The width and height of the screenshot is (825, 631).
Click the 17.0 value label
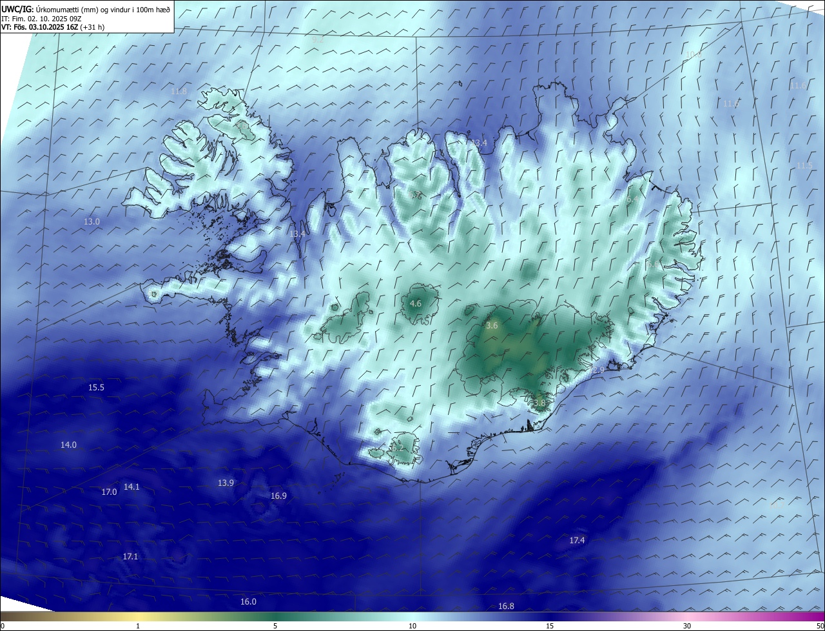coord(109,492)
